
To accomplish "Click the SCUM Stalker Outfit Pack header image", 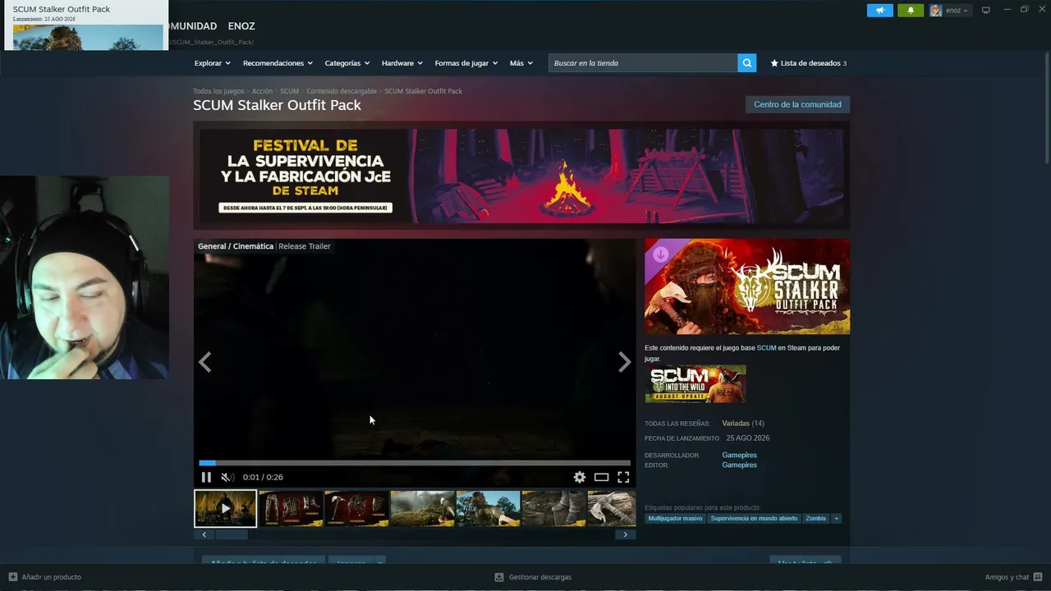I will coord(747,286).
